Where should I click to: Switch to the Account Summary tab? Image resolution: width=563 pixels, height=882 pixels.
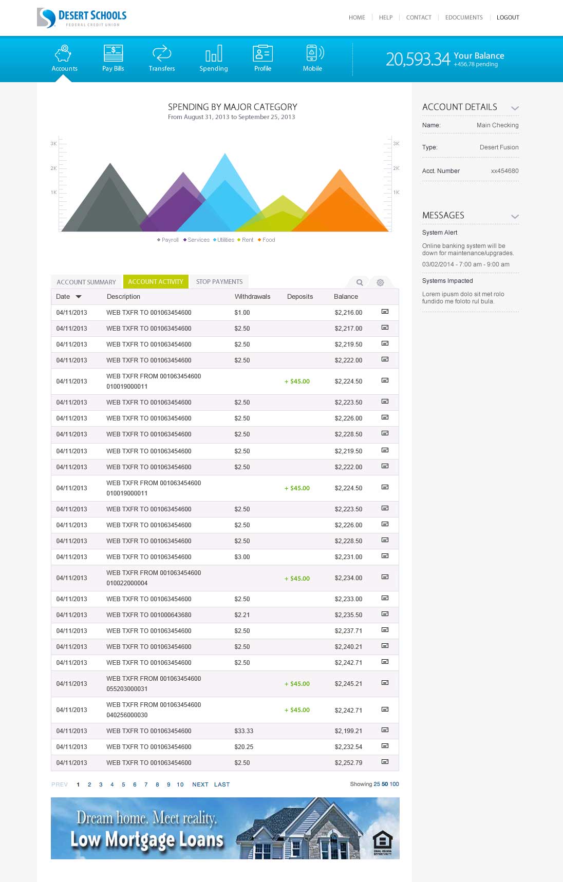pyautogui.click(x=86, y=282)
